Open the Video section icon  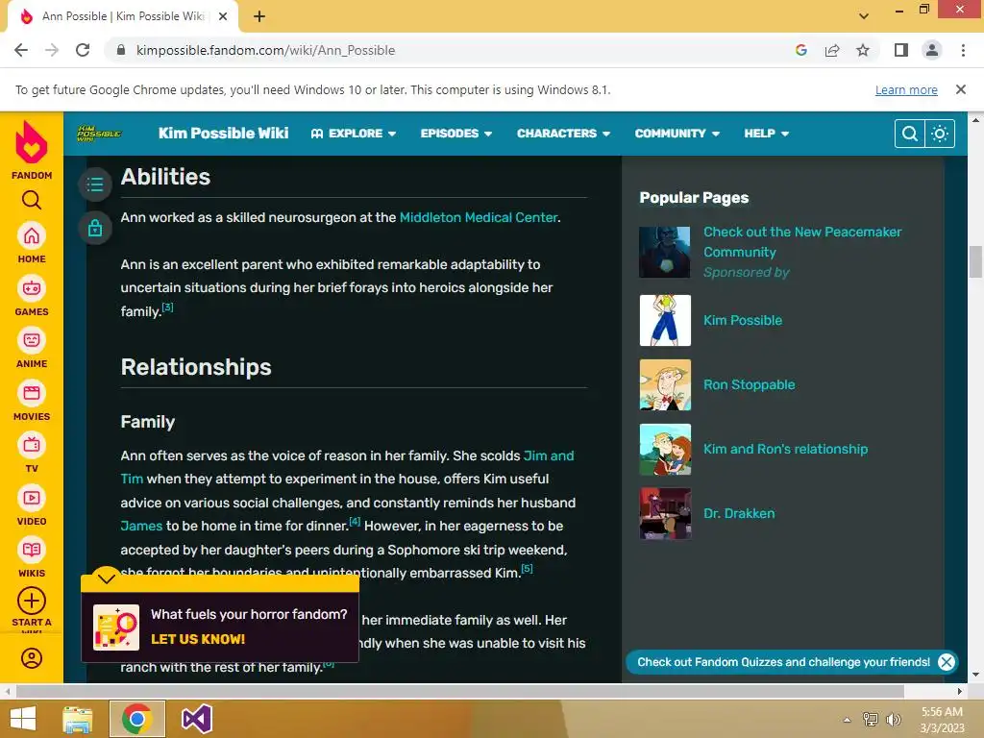(x=32, y=499)
